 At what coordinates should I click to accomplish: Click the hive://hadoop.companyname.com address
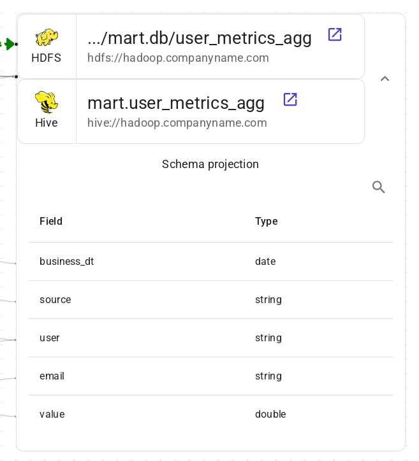(x=177, y=123)
